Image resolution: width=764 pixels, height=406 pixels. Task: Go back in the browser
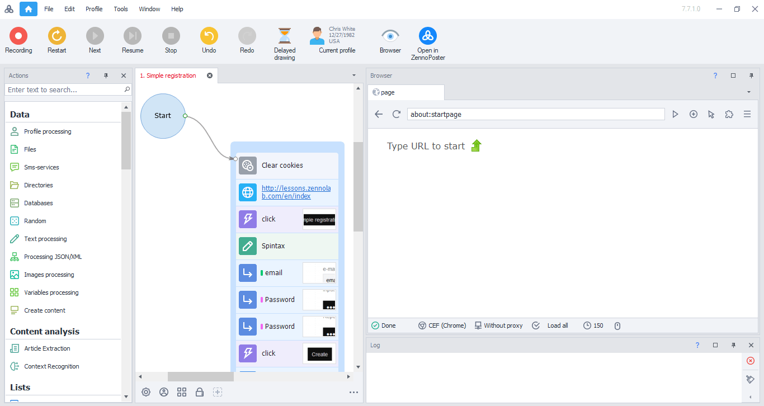tap(379, 114)
